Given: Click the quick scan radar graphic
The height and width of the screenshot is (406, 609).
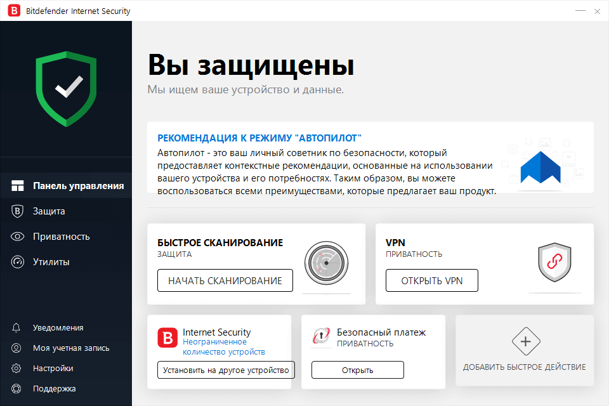Looking at the screenshot, I should point(326,263).
